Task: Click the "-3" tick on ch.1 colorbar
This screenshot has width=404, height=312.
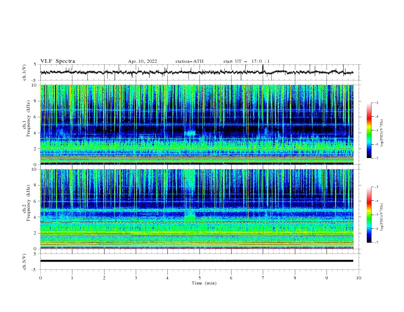Action: (376, 102)
